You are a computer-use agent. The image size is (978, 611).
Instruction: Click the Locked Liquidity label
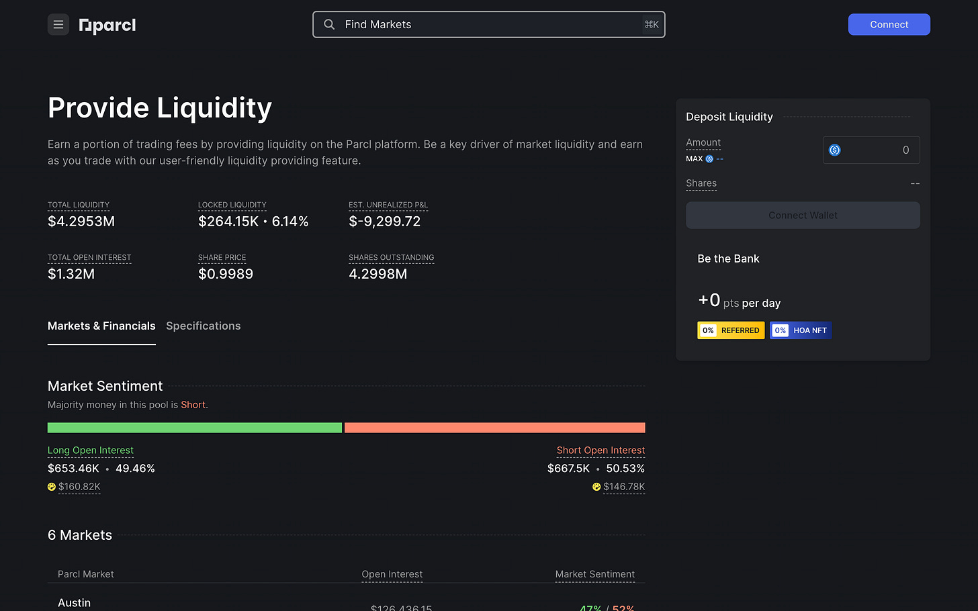[x=232, y=205]
